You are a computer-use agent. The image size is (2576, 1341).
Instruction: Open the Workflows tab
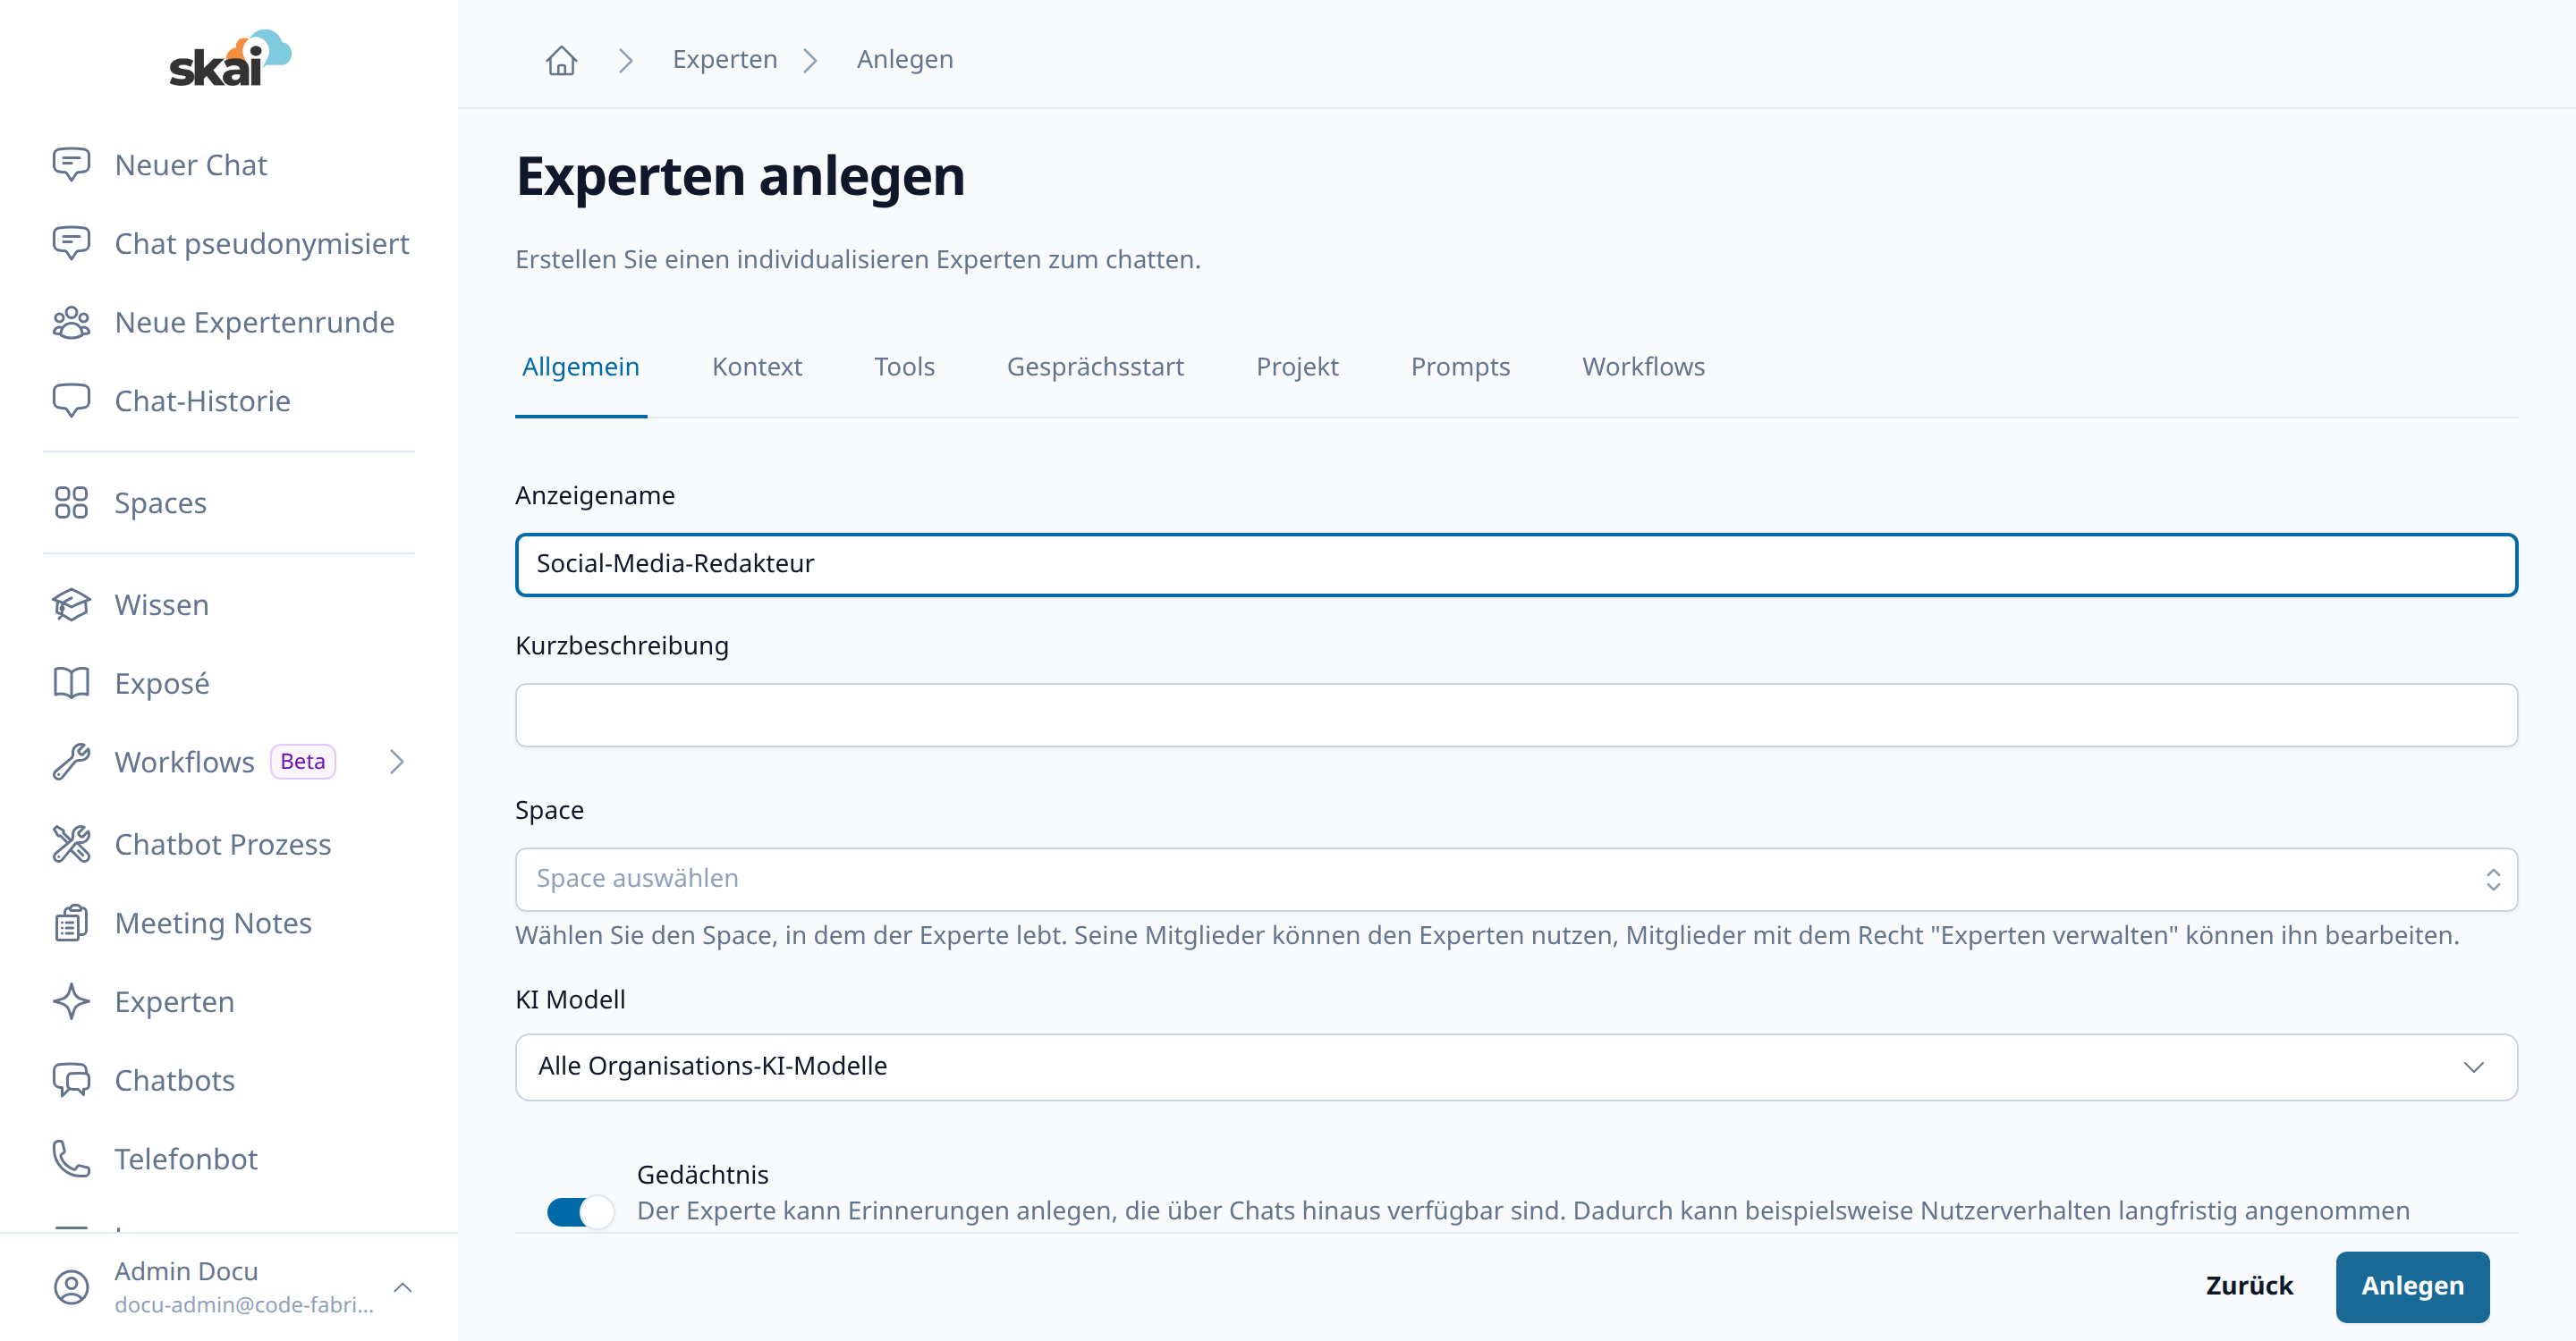click(x=1643, y=367)
